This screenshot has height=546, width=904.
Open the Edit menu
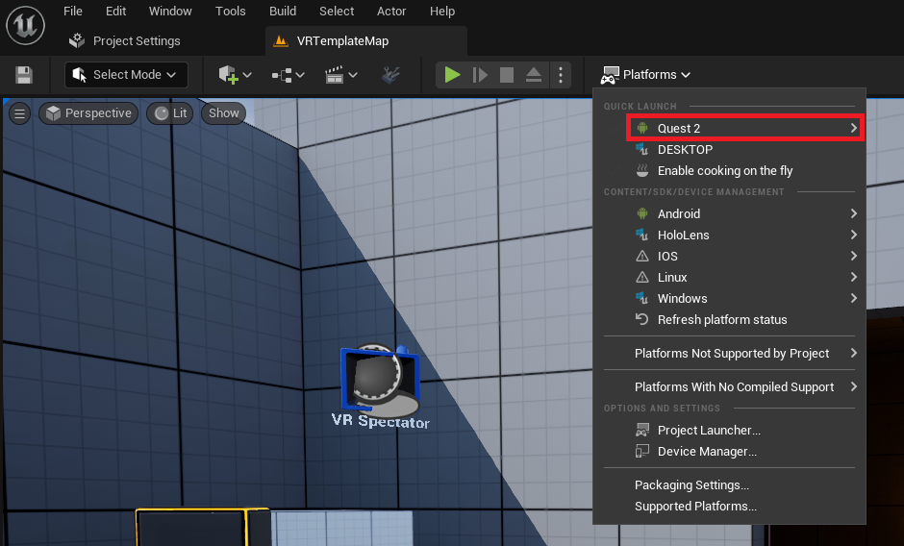[x=115, y=11]
